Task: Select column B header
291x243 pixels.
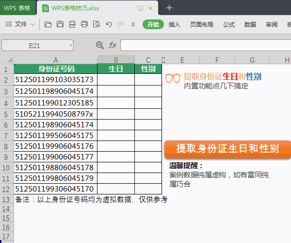Action: (116, 60)
